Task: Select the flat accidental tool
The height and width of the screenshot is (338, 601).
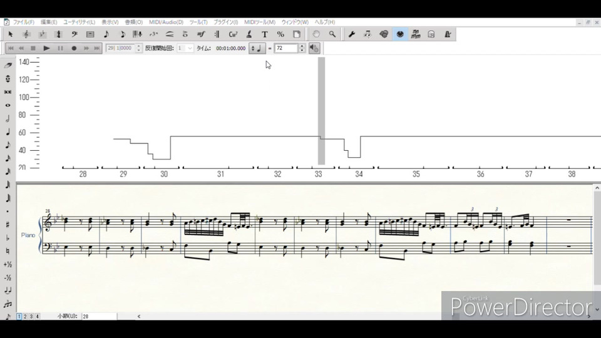Action: 8,238
